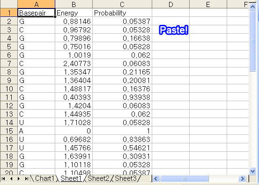The height and width of the screenshot is (185, 259).
Task: Open the Sheet2 tab
Action: coord(98,178)
